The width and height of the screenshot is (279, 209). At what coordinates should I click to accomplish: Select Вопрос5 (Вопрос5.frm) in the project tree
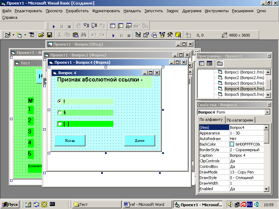coord(244,94)
